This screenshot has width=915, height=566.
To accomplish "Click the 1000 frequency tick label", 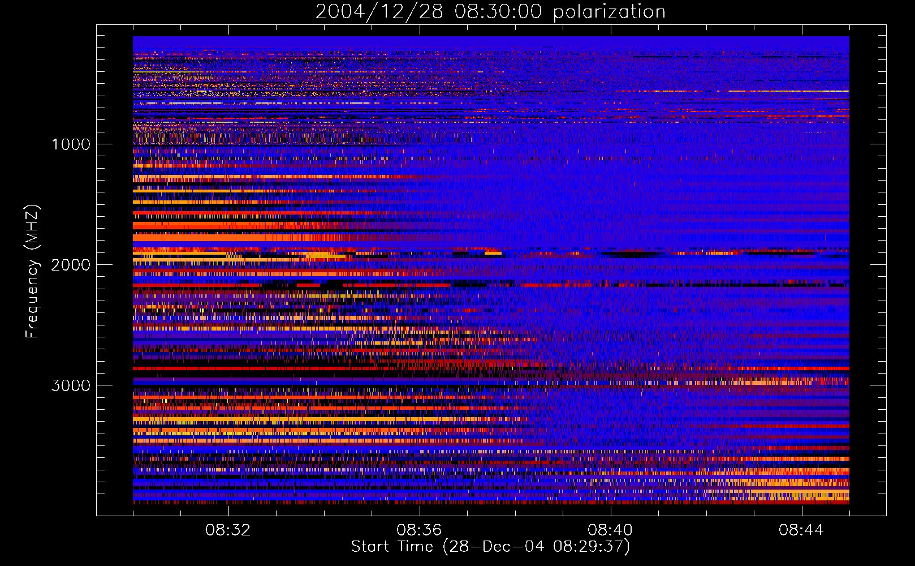I will (x=71, y=144).
